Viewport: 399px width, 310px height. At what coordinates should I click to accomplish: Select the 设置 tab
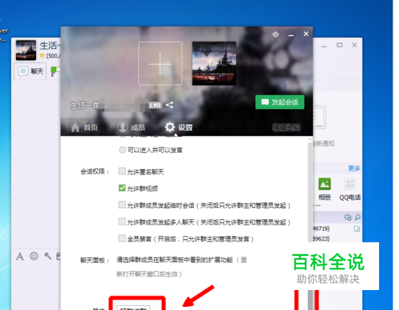pyautogui.click(x=179, y=128)
